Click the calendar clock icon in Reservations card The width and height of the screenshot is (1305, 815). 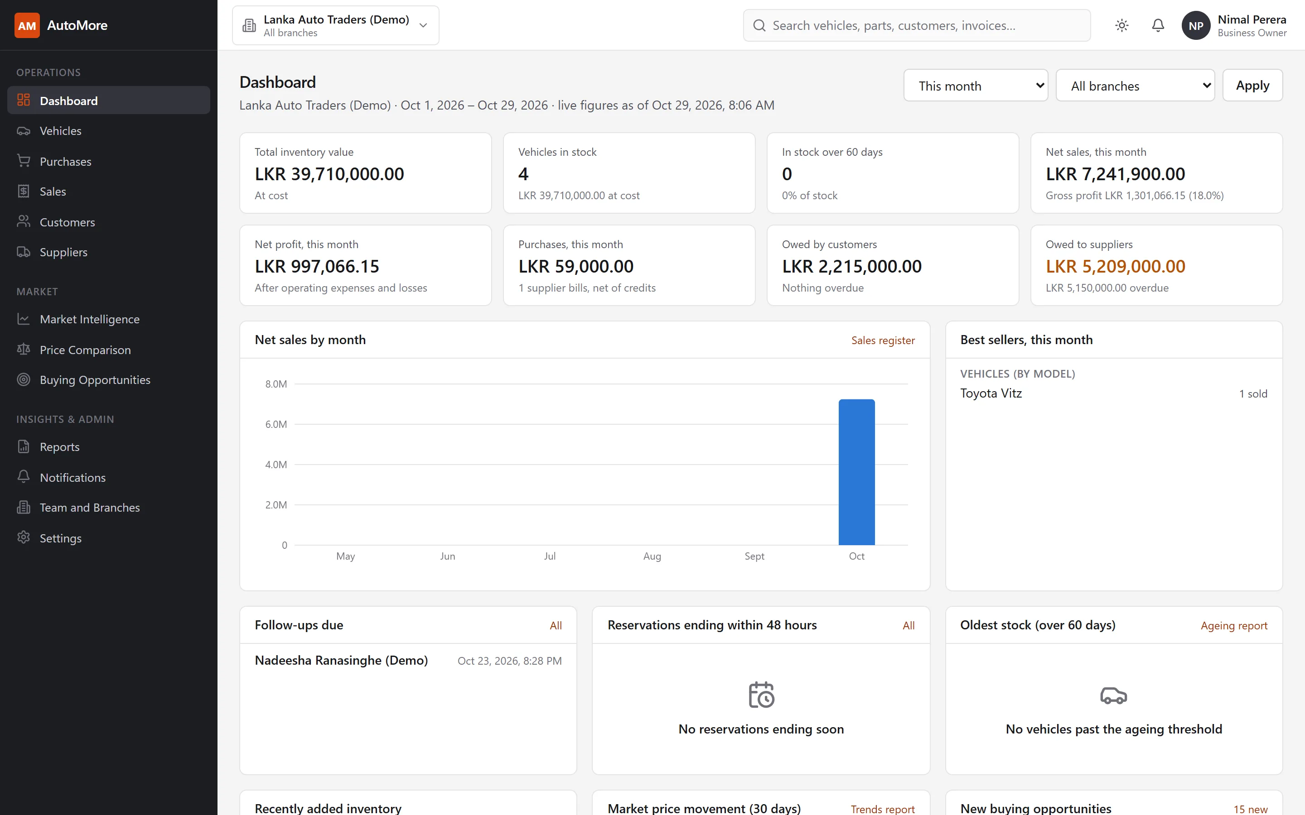[x=761, y=694]
